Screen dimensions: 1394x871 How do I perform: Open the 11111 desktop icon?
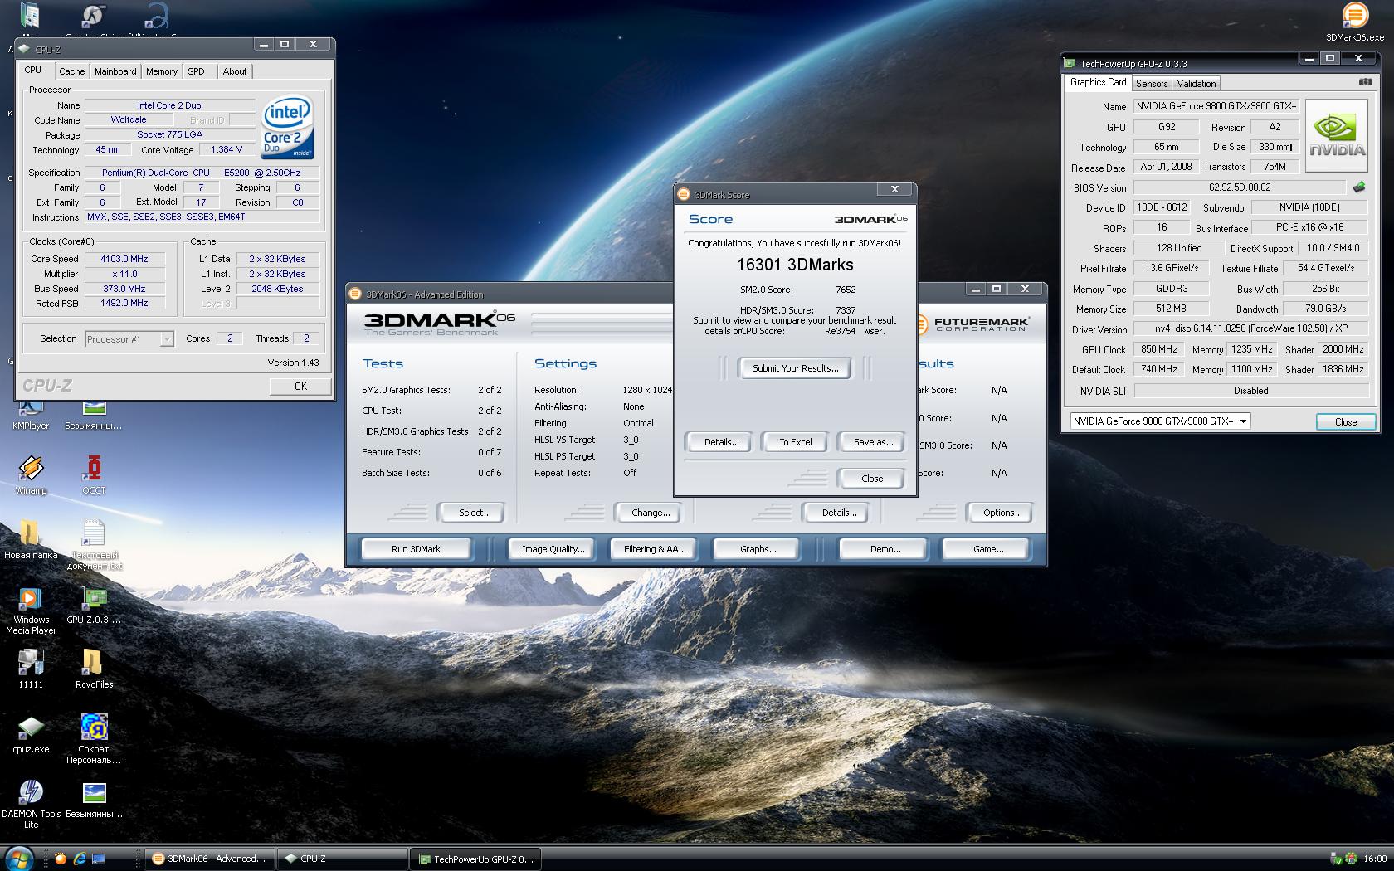[31, 669]
